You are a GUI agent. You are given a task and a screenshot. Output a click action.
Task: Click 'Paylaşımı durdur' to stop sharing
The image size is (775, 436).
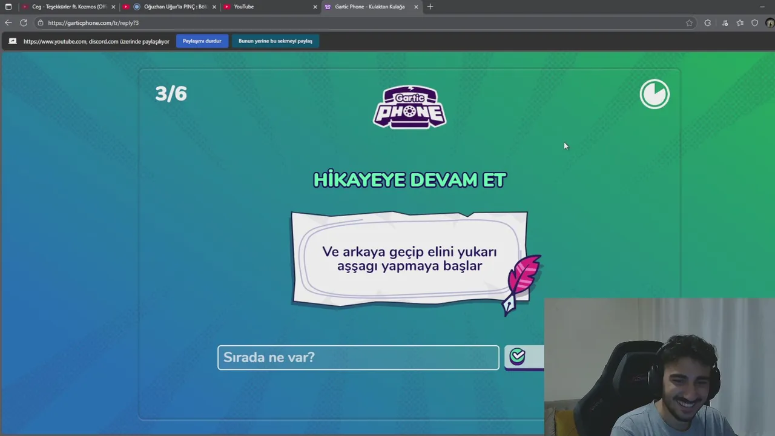coord(202,41)
